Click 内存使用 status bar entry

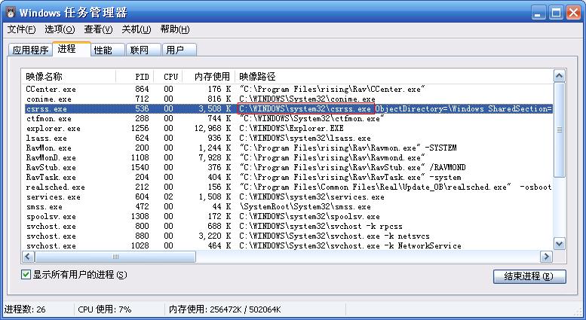225,309
